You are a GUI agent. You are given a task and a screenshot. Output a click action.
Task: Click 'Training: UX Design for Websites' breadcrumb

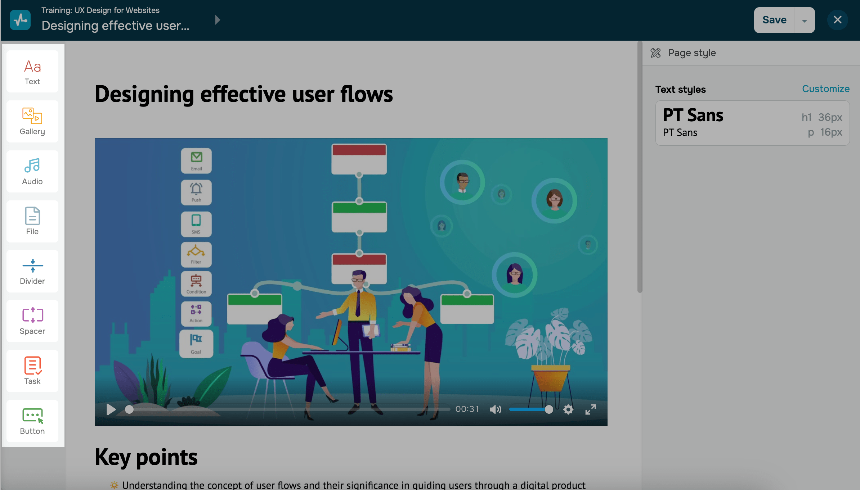click(x=100, y=10)
